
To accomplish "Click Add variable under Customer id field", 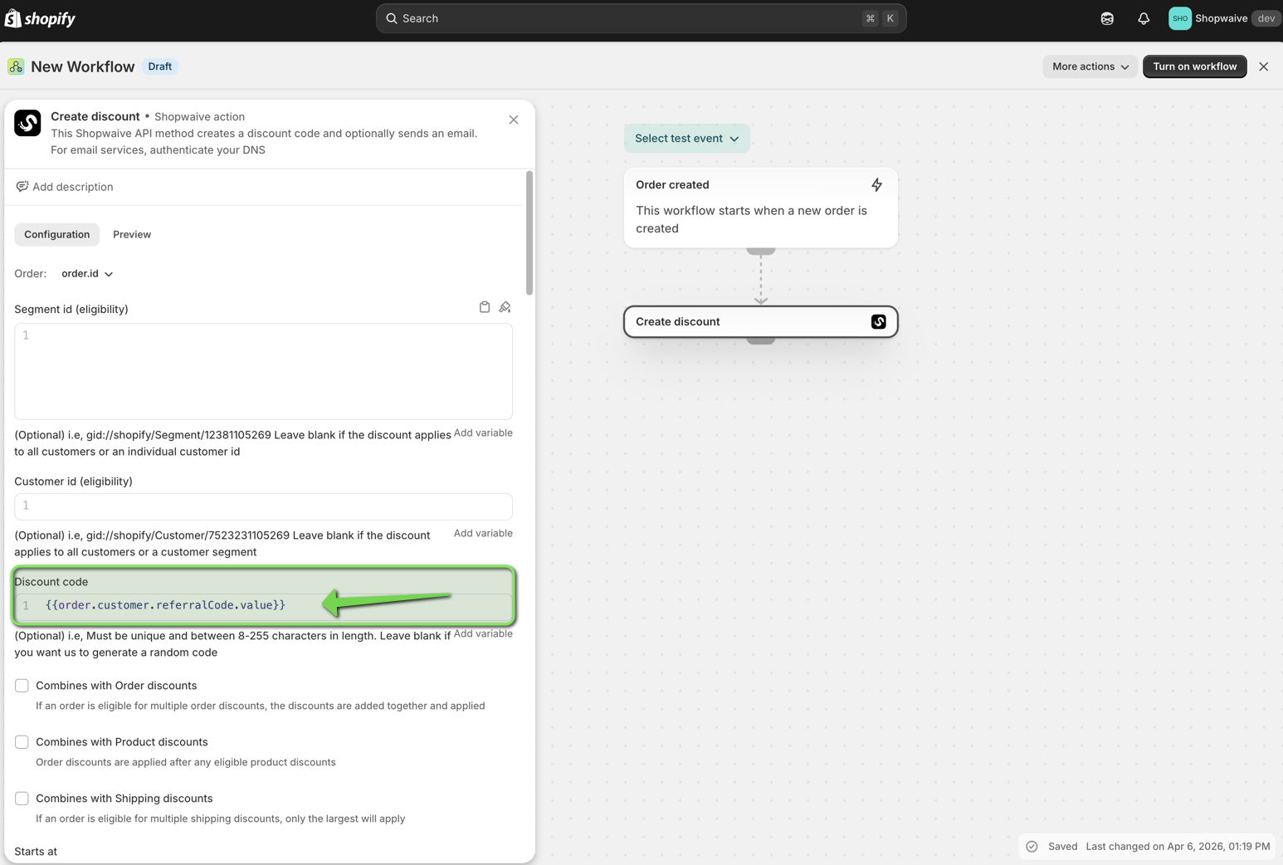I will tap(482, 533).
